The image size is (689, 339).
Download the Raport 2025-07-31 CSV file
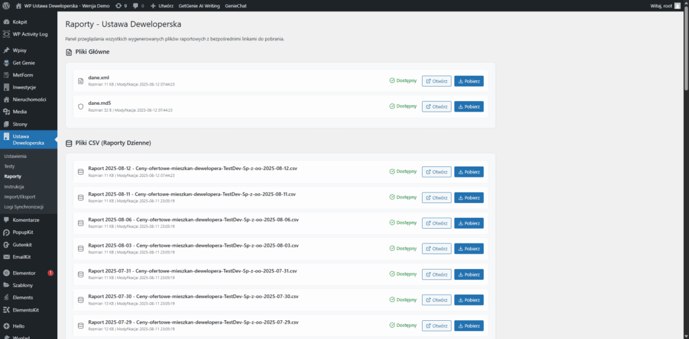point(468,274)
